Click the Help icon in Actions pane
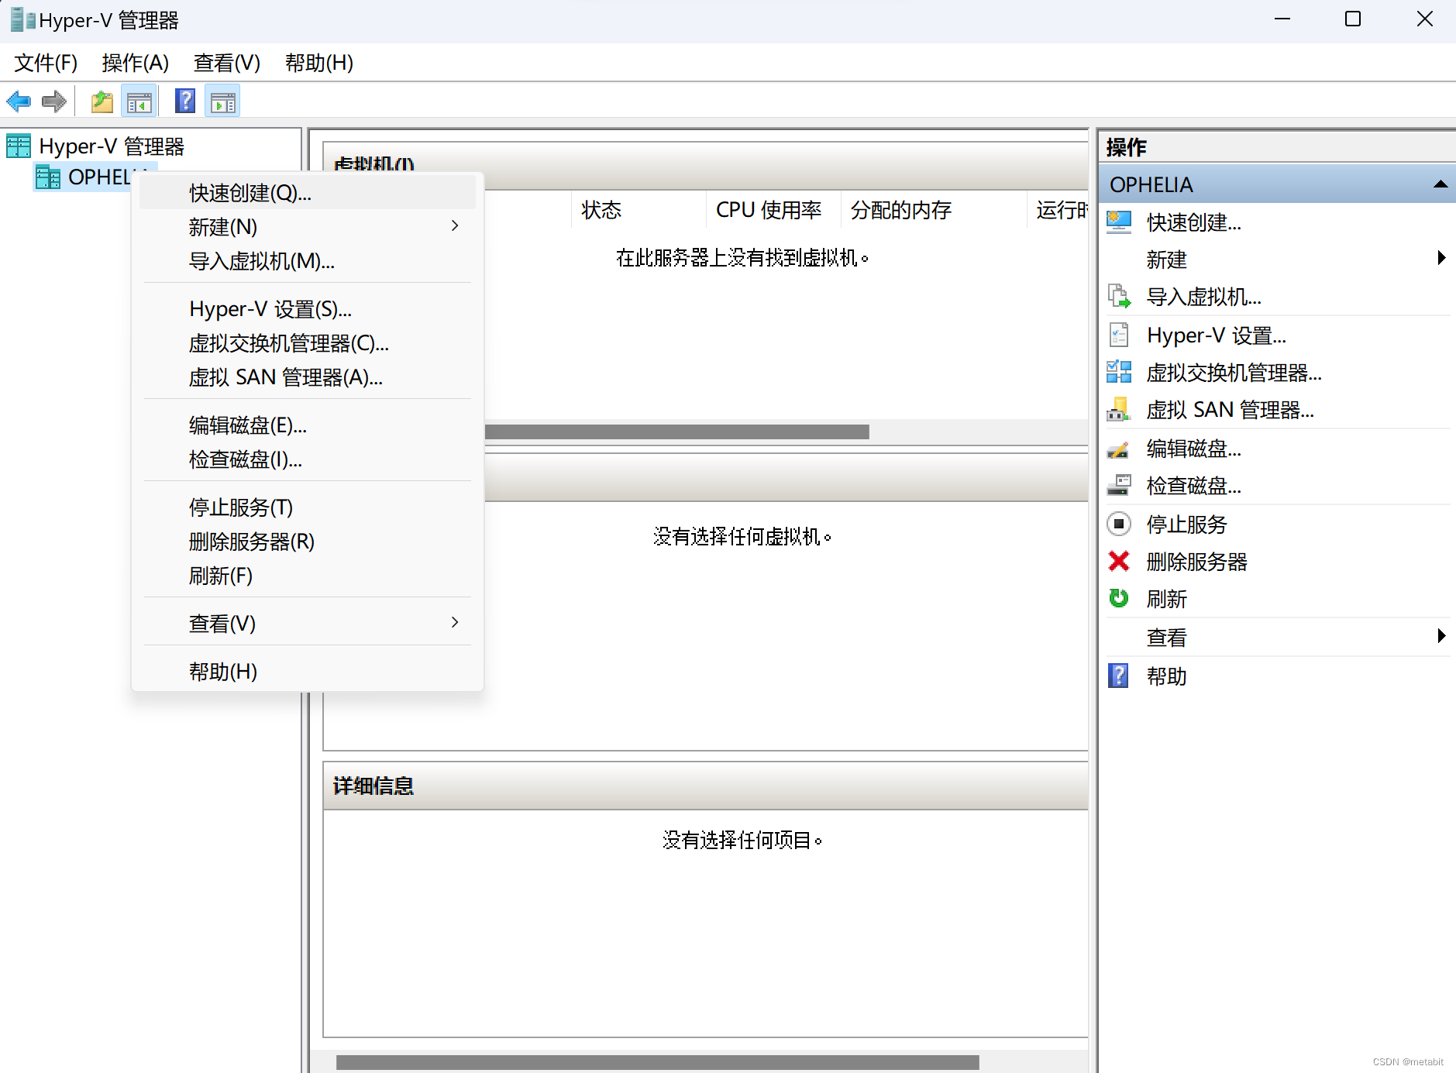1456x1073 pixels. pos(1118,676)
